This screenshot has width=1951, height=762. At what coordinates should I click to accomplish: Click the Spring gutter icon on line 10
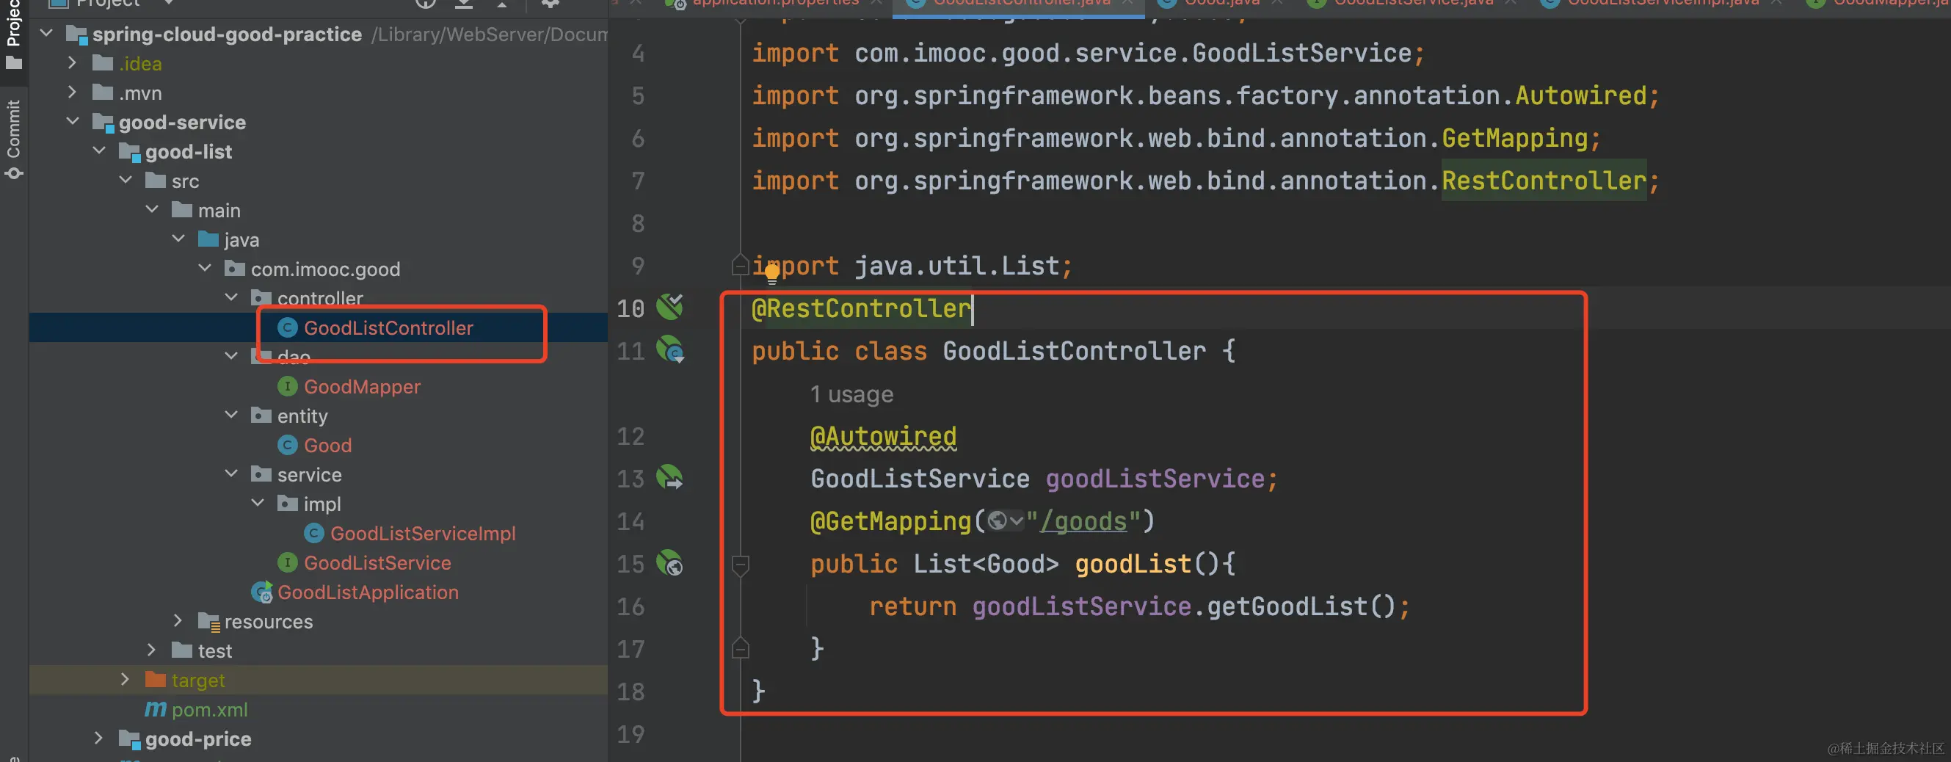(669, 307)
